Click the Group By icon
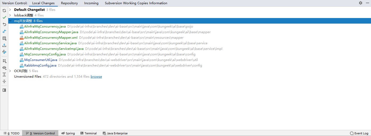The width and height of the screenshot is (371, 136). pyautogui.click(x=4, y=61)
